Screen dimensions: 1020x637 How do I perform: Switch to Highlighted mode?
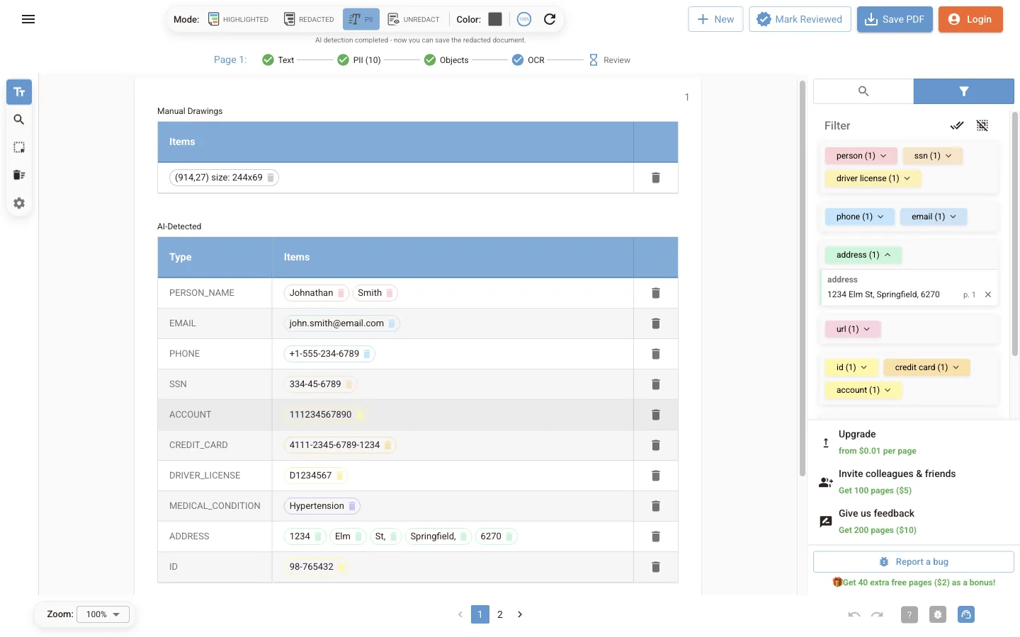(x=239, y=19)
